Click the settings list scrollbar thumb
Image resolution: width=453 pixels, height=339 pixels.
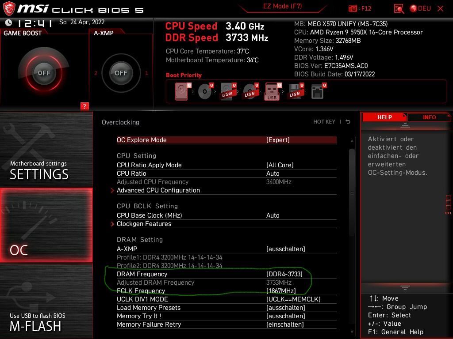[x=352, y=192]
